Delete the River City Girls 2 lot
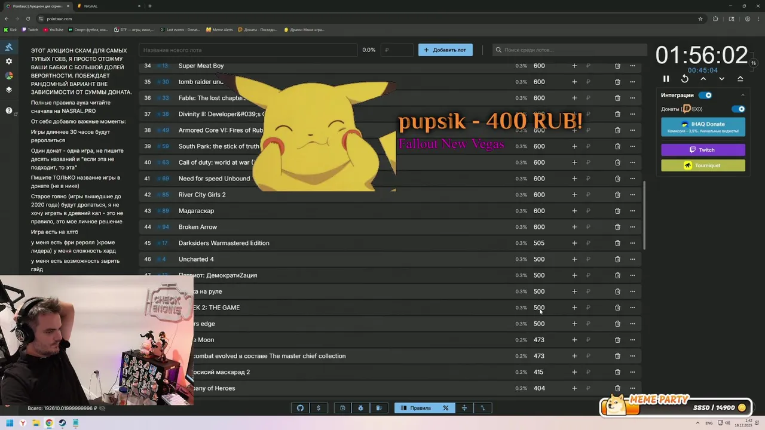 pos(617,195)
